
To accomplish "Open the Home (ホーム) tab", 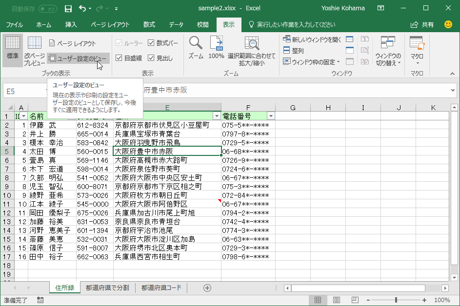I will tap(43, 25).
